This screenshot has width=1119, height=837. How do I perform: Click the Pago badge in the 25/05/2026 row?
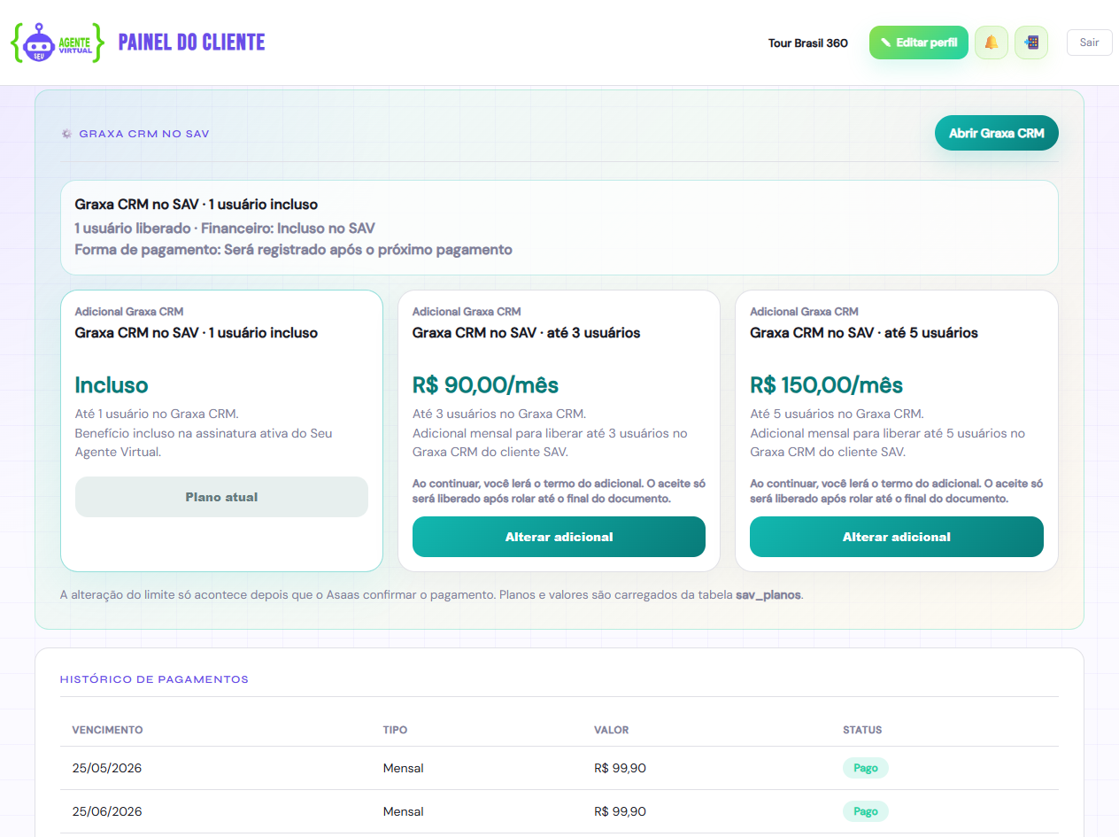(x=865, y=768)
